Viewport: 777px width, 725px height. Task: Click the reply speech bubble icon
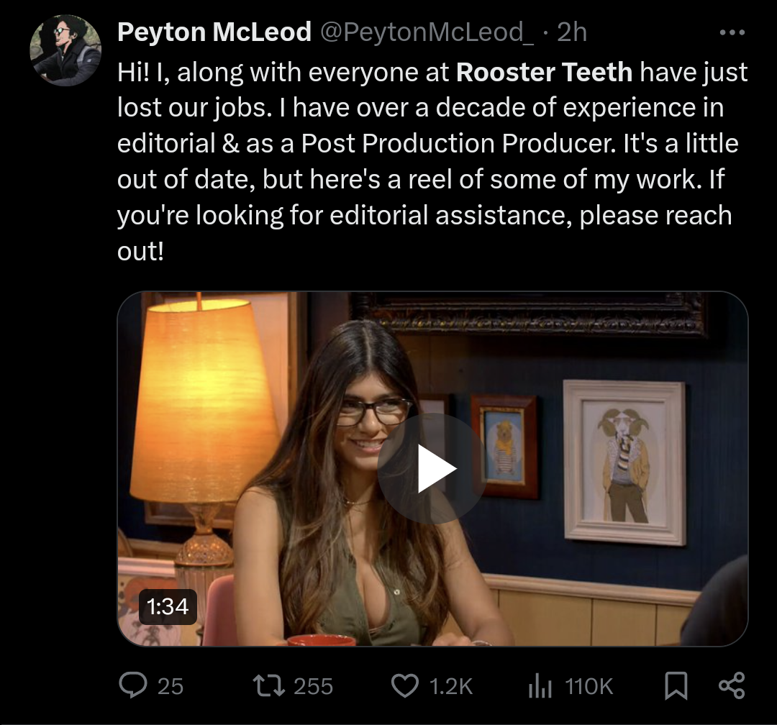[133, 686]
